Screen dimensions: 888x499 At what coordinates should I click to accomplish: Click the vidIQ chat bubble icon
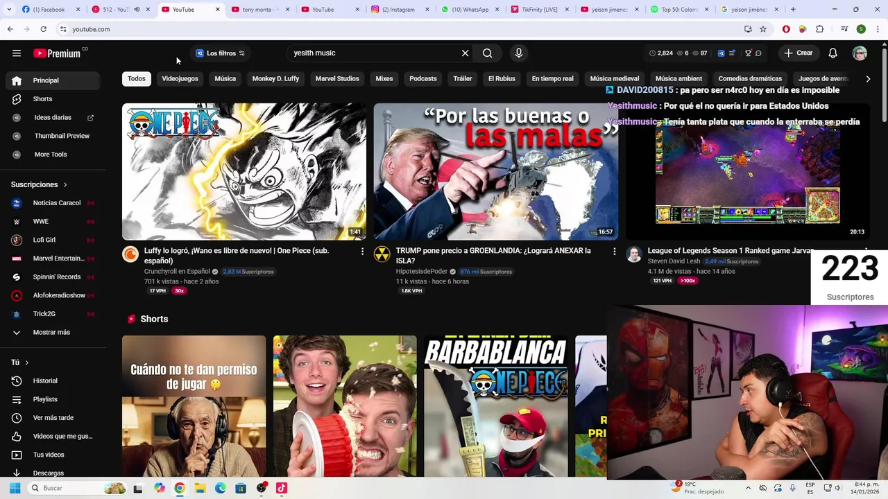(758, 53)
